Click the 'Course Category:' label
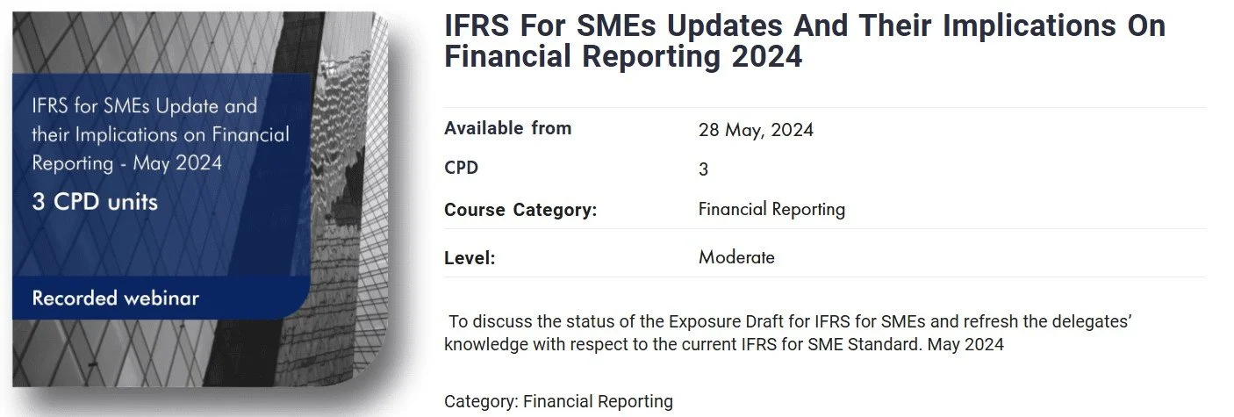This screenshot has width=1234, height=417. 520,211
